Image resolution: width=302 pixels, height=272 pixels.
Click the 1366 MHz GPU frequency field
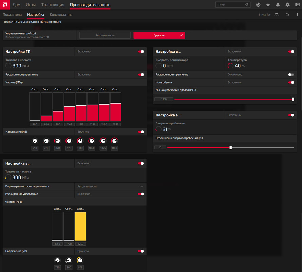pos(116,124)
